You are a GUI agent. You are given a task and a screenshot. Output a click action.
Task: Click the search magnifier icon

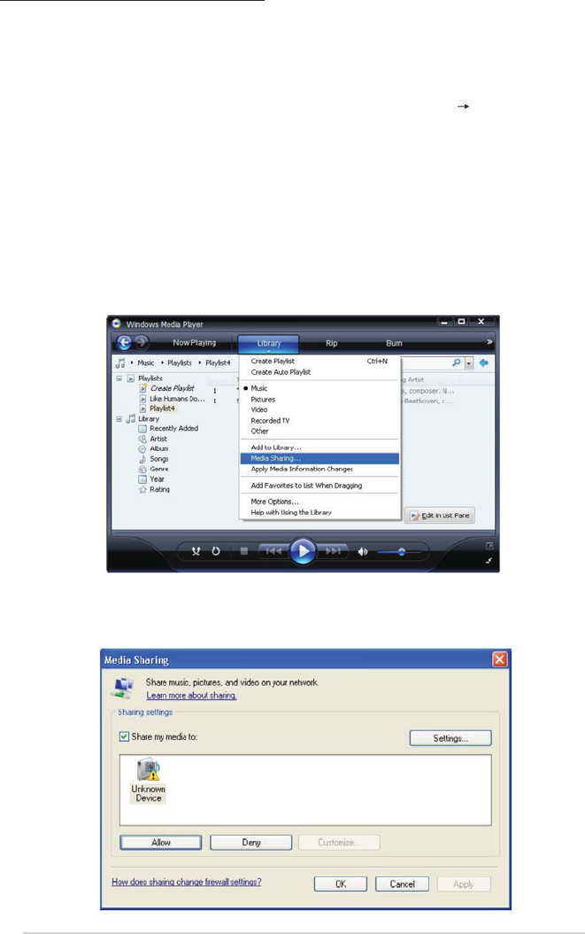pos(457,362)
